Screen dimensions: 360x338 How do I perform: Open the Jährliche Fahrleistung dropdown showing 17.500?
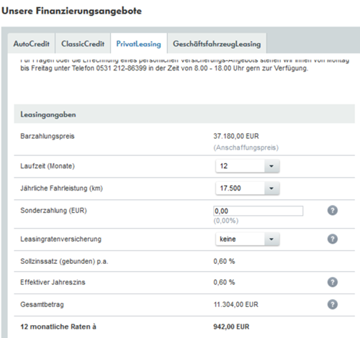pos(248,188)
